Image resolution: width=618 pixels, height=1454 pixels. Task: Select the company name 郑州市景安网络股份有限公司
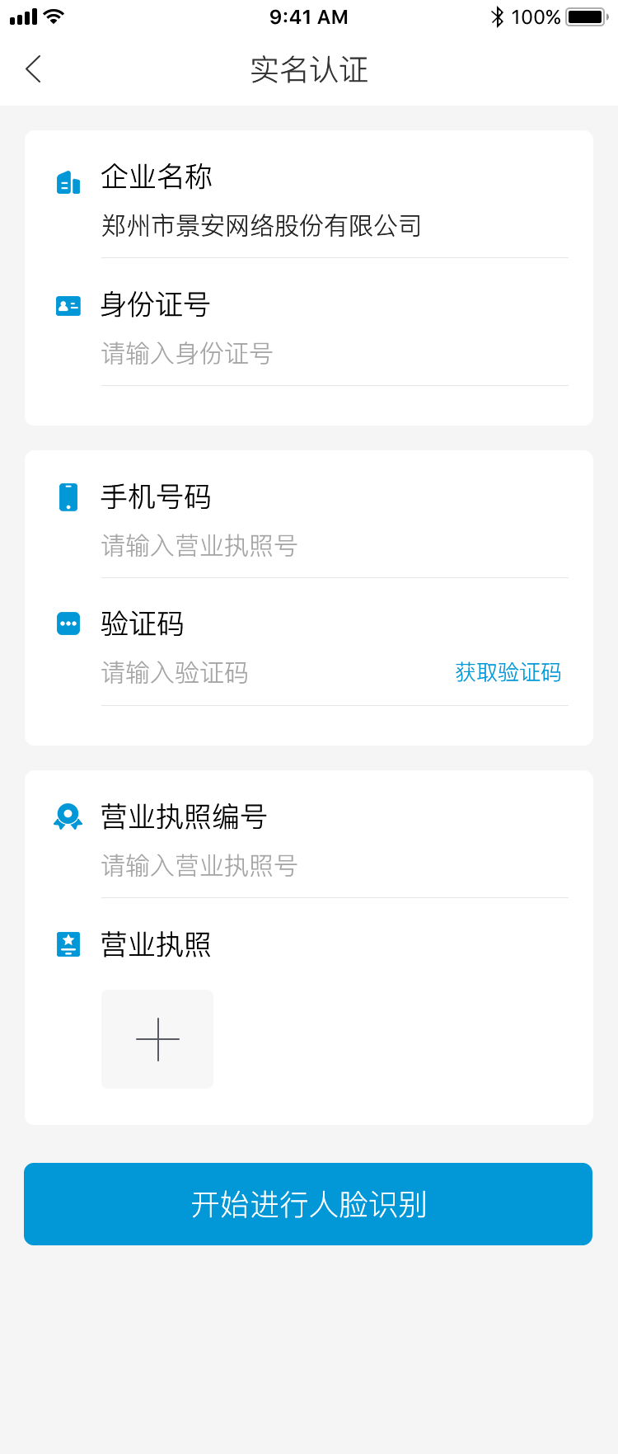[261, 226]
